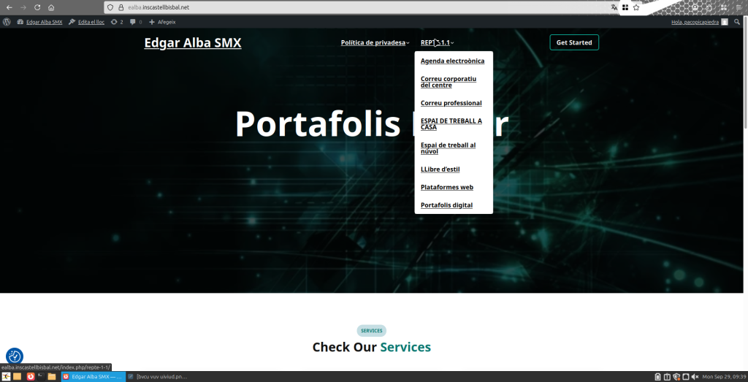Open the Edgar Alba SMX site title link
Screen dimensions: 748x382
193,42
